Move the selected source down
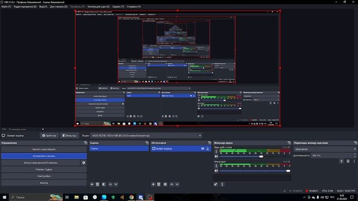 177,184
